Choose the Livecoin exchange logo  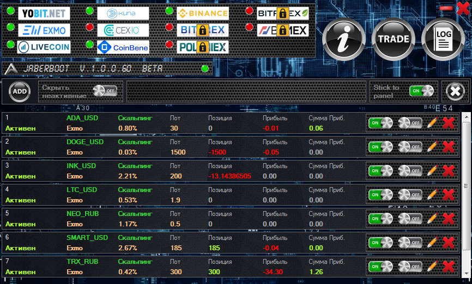point(44,47)
